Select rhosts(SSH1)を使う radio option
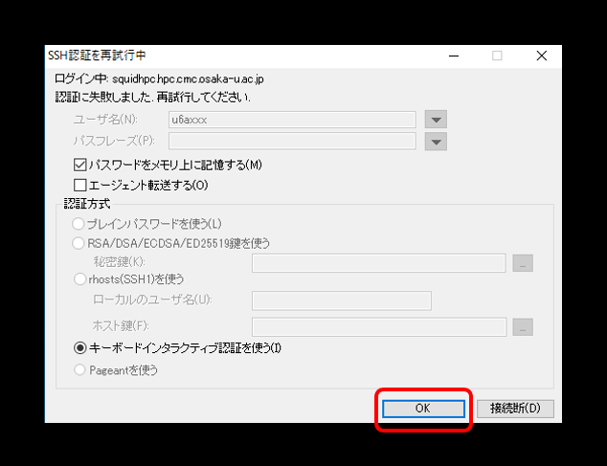 click(x=79, y=279)
